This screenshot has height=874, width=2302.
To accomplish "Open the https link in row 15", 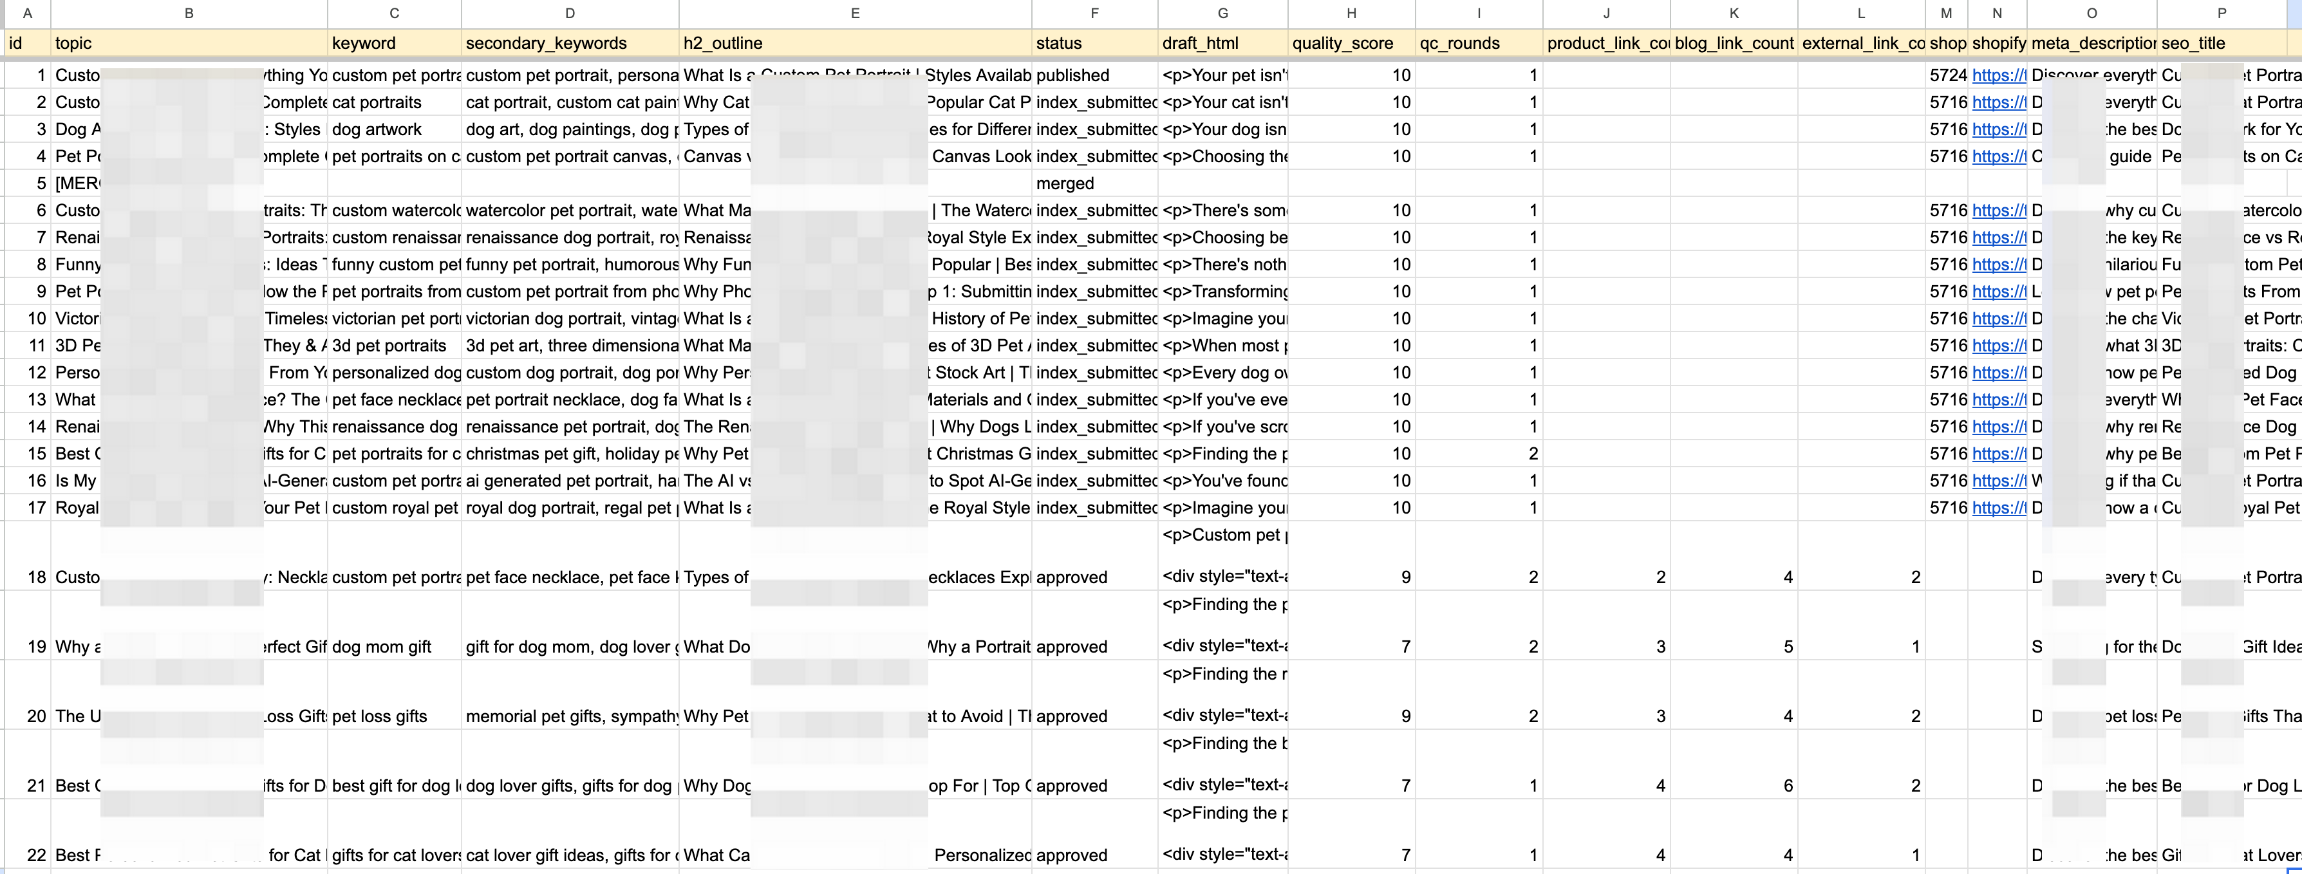I will (x=1999, y=454).
